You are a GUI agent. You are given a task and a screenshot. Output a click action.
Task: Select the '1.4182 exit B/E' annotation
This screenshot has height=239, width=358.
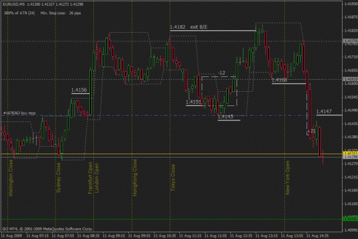[x=188, y=27]
